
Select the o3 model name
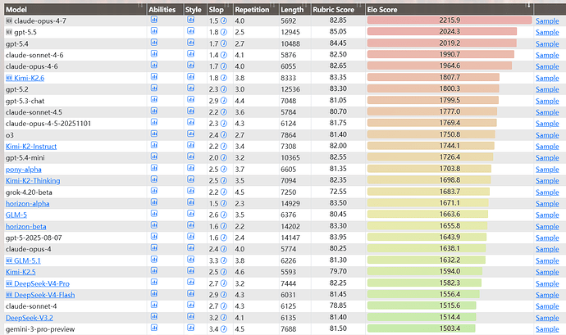[9, 135]
